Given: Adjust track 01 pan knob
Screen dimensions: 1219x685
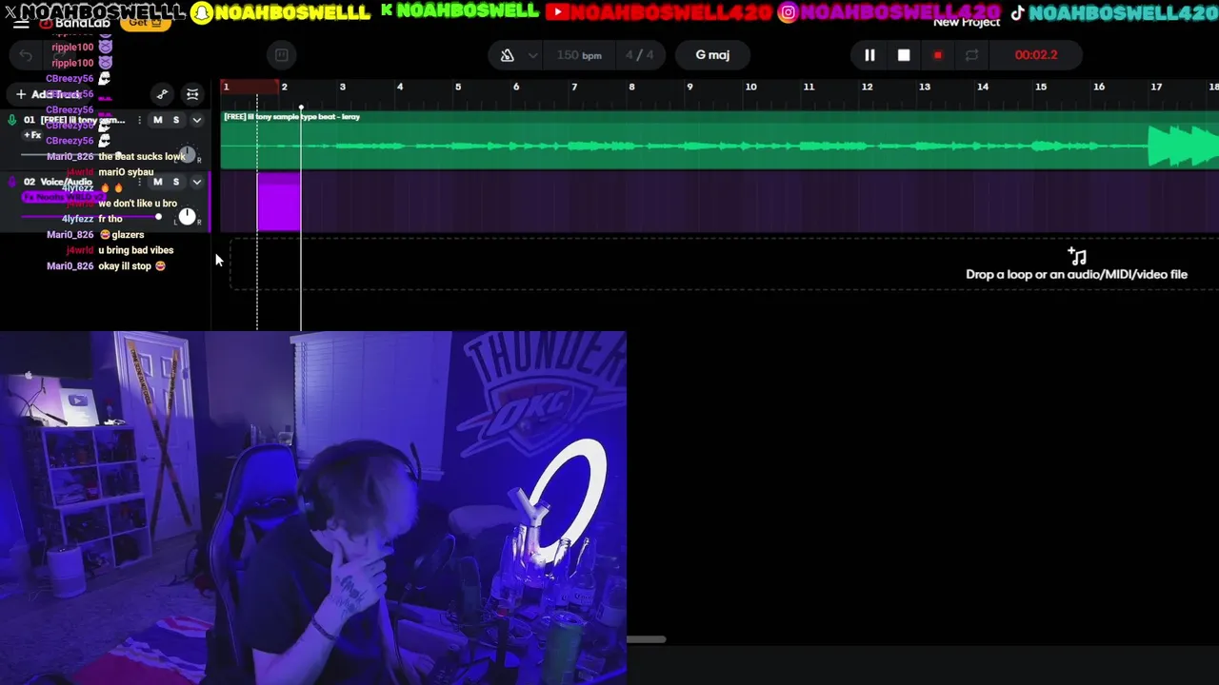Looking at the screenshot, I should 188,155.
